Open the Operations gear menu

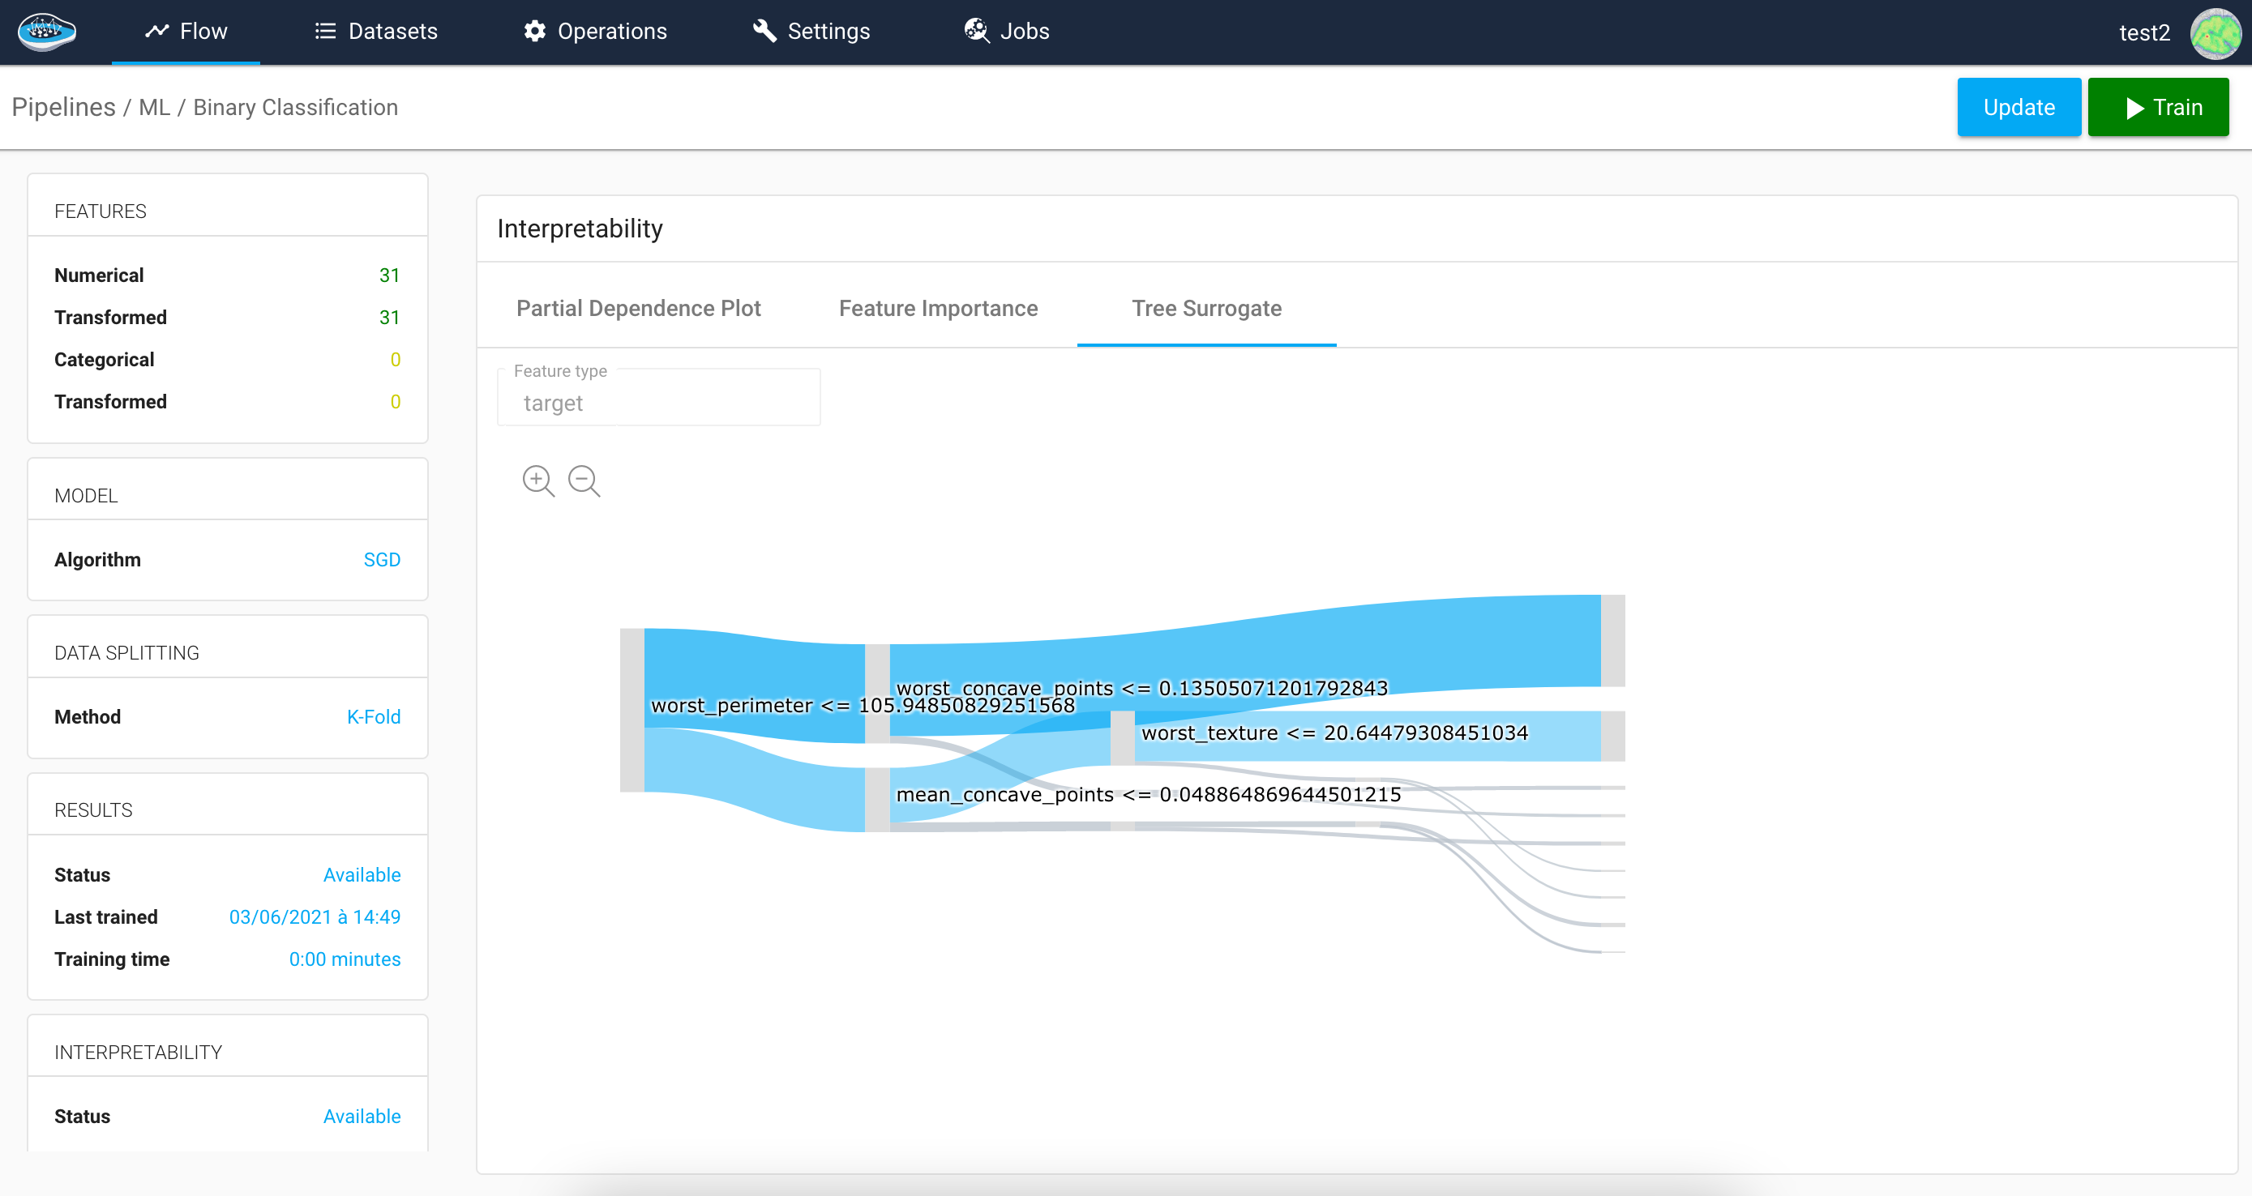(x=595, y=32)
